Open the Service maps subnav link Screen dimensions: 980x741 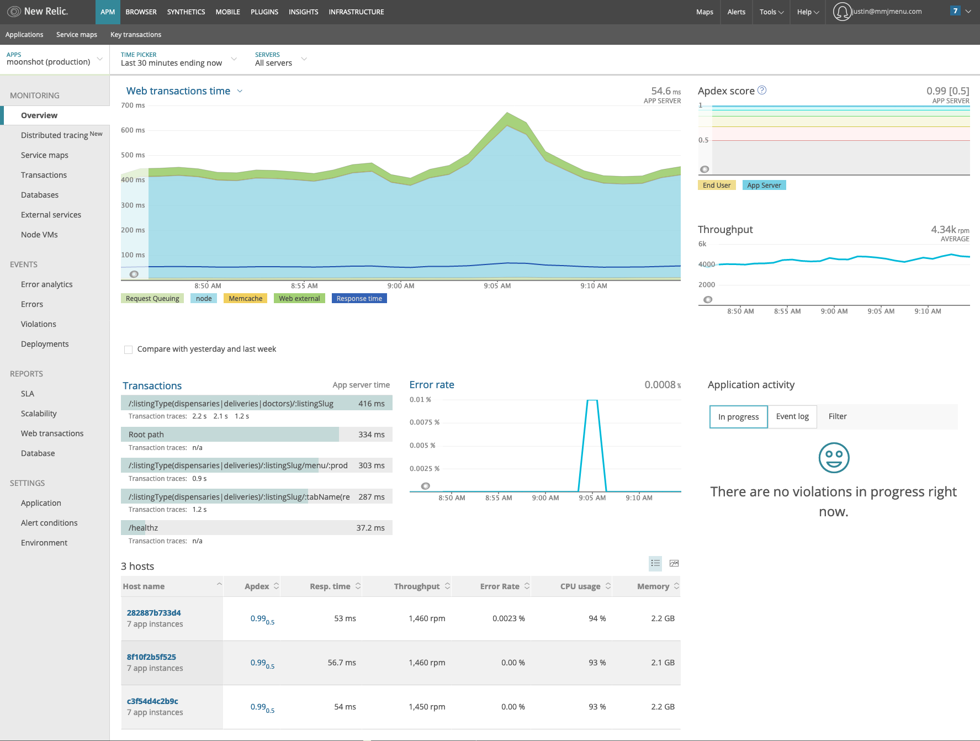(x=77, y=35)
